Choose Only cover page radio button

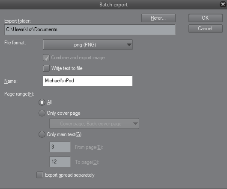click(x=42, y=113)
